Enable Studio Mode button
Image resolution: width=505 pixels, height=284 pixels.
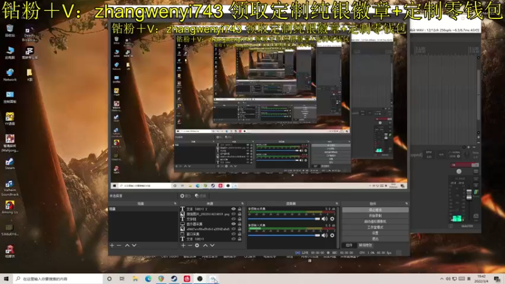click(x=375, y=227)
